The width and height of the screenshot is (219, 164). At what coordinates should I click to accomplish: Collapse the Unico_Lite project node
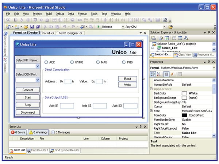tap(153, 48)
